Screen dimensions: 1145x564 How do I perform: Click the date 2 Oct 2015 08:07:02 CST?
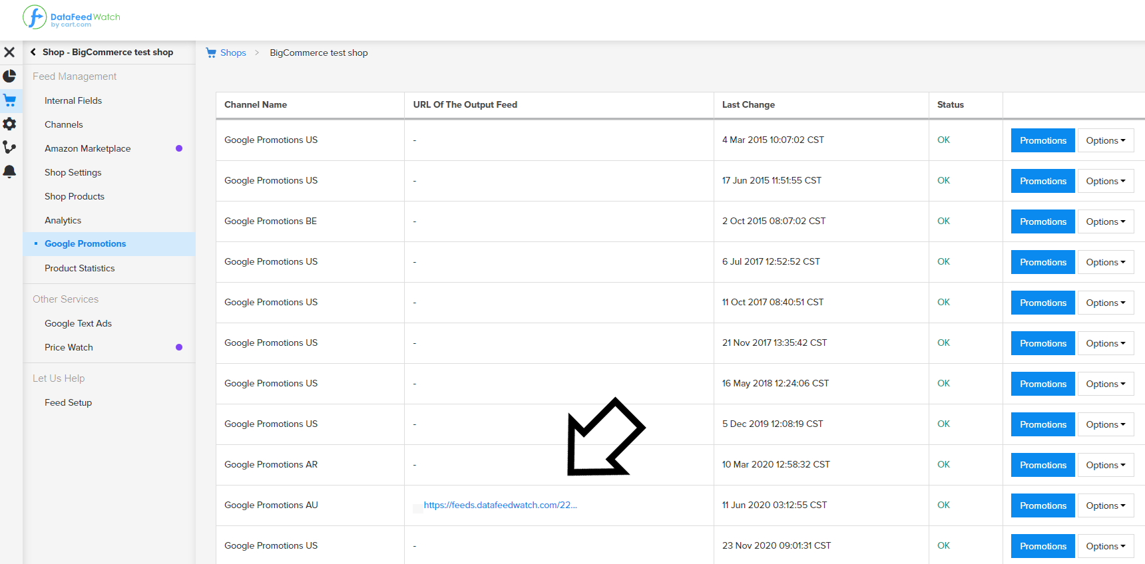(x=774, y=221)
